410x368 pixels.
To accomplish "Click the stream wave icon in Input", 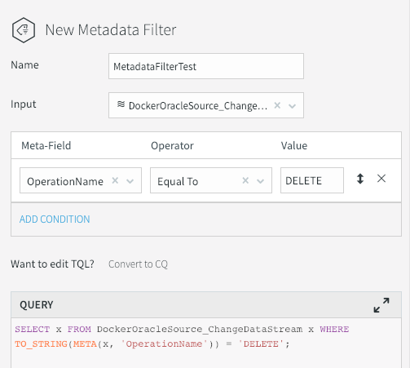I will (121, 104).
